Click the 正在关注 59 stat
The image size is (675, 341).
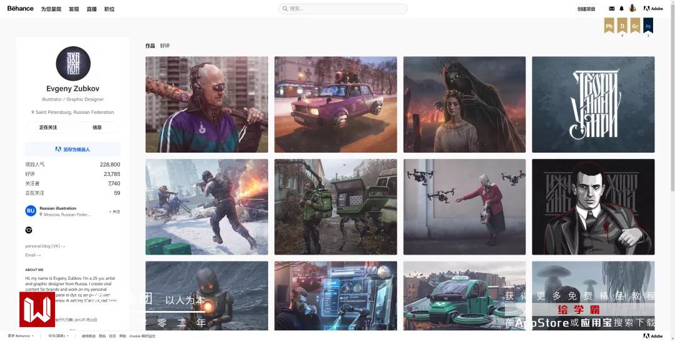[72, 193]
